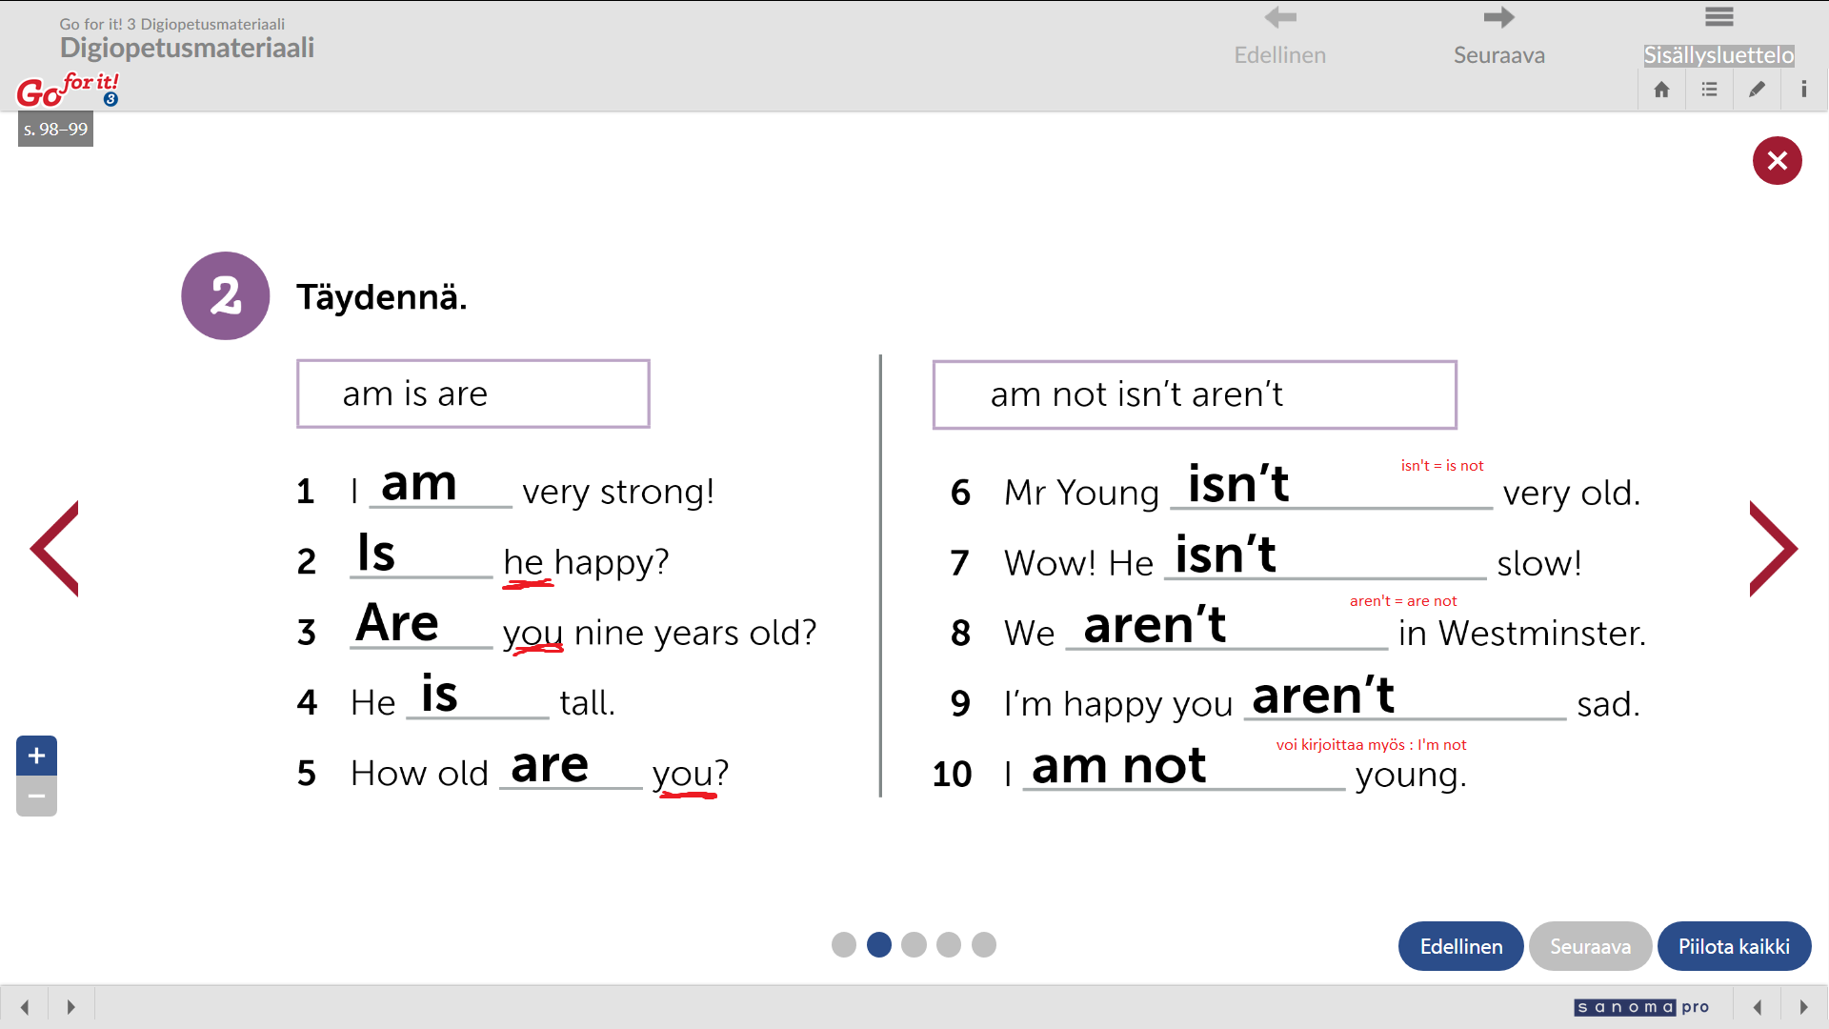Go back with left red chevron
This screenshot has height=1029, width=1829.
click(x=54, y=549)
